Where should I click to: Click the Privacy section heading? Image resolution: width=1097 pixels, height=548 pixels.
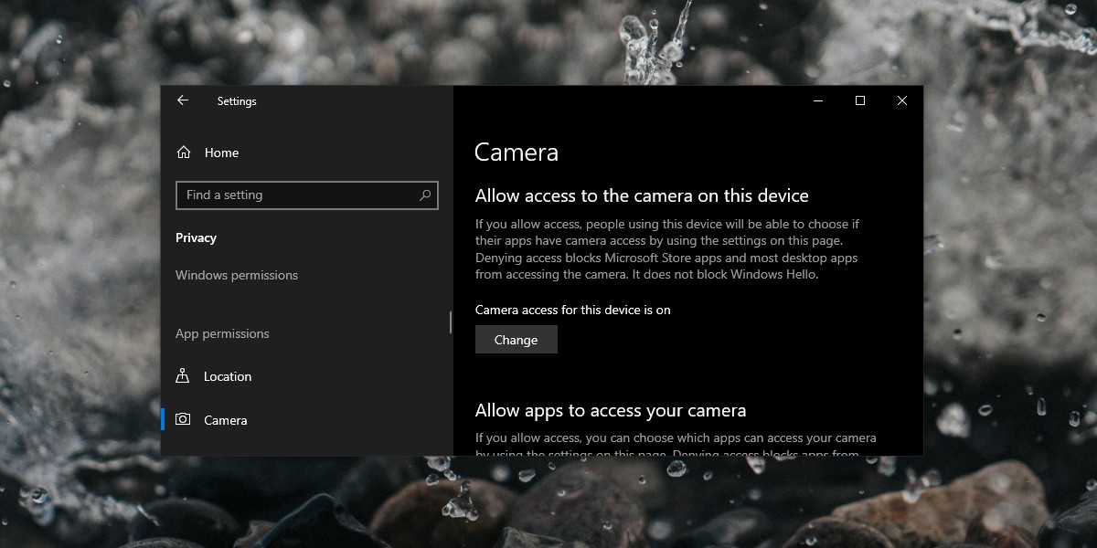[x=196, y=237]
